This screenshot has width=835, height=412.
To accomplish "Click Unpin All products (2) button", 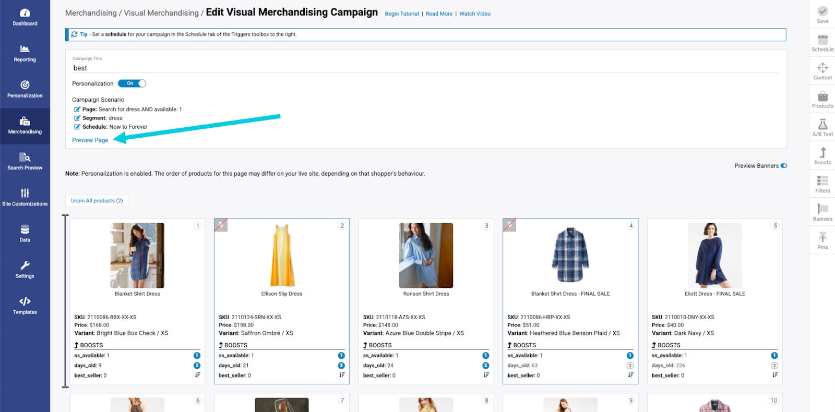I will tap(97, 201).
